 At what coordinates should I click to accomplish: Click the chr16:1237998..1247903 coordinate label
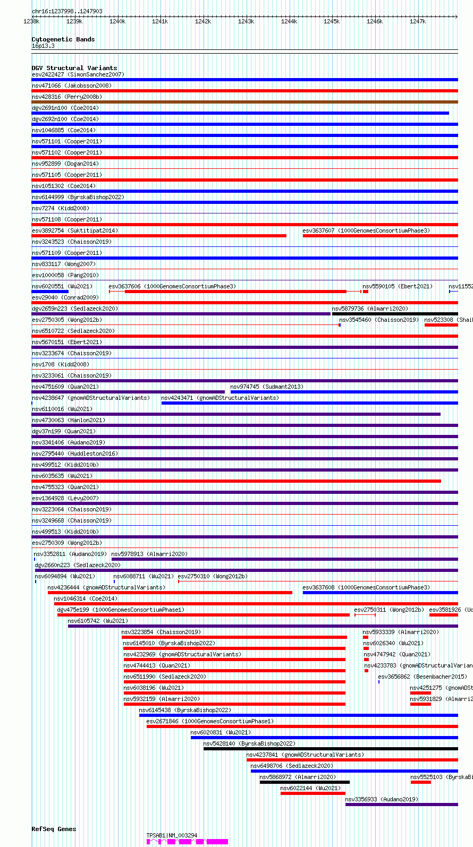point(67,11)
